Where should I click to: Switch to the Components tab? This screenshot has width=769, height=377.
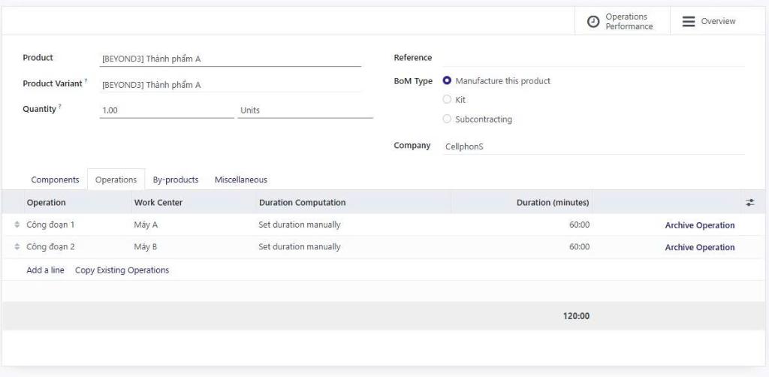(x=55, y=180)
